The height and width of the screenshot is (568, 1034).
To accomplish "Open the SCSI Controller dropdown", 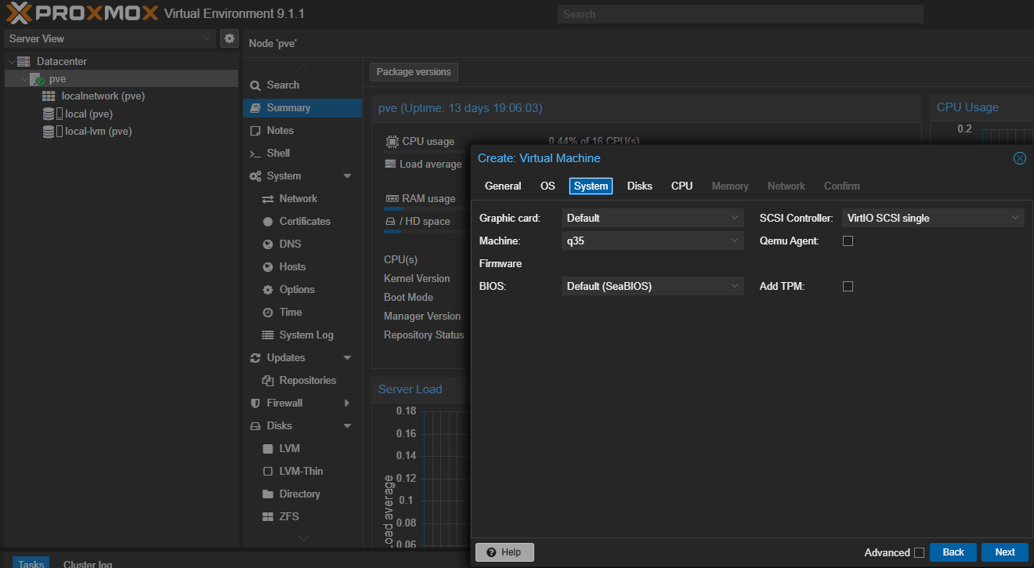I will click(933, 218).
